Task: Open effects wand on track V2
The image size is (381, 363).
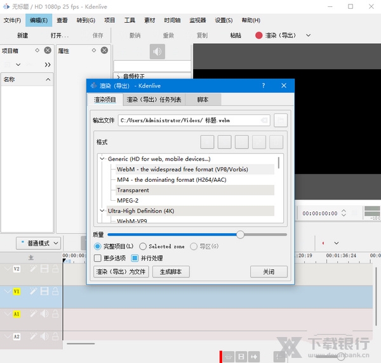Action: [33, 269]
